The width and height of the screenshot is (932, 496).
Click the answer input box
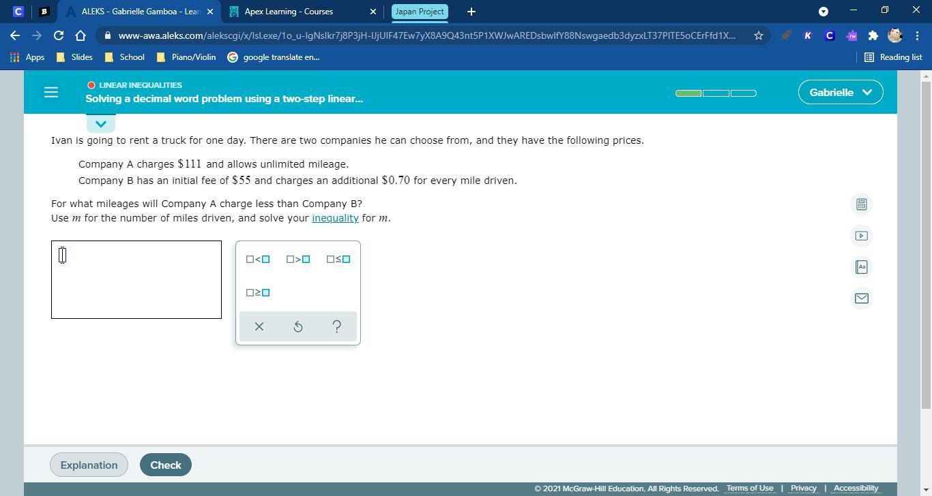136,279
